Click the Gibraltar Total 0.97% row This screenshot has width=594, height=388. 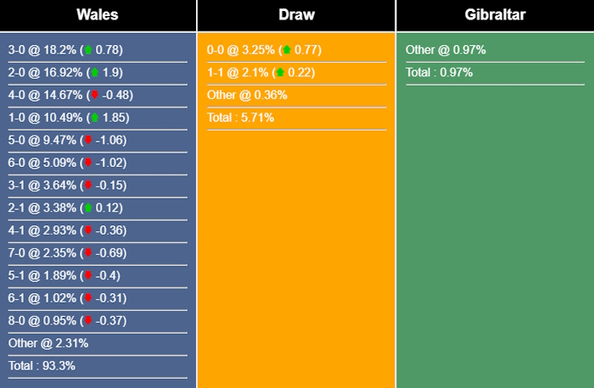pos(440,73)
